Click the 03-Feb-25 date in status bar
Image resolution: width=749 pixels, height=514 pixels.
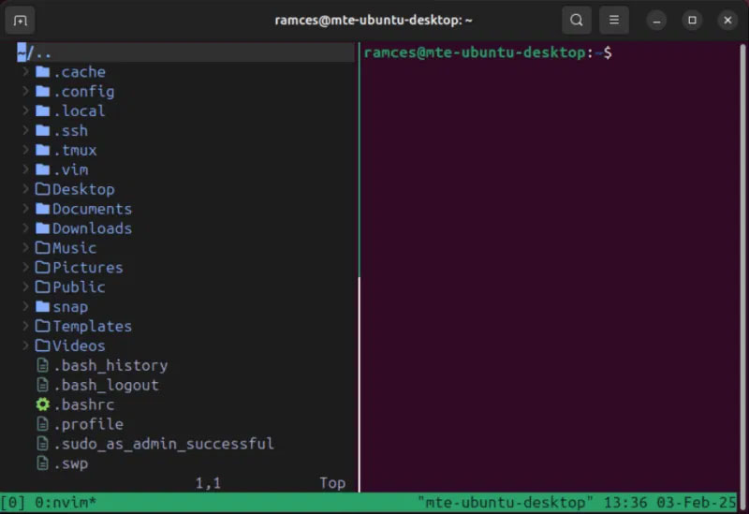[x=697, y=503]
